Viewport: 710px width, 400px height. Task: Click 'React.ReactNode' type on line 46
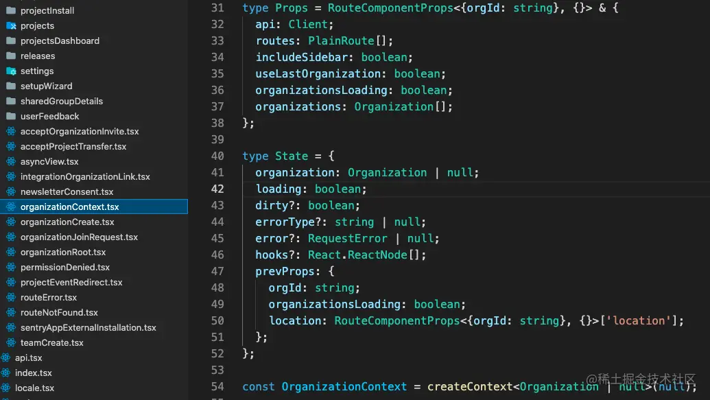pyautogui.click(x=357, y=255)
